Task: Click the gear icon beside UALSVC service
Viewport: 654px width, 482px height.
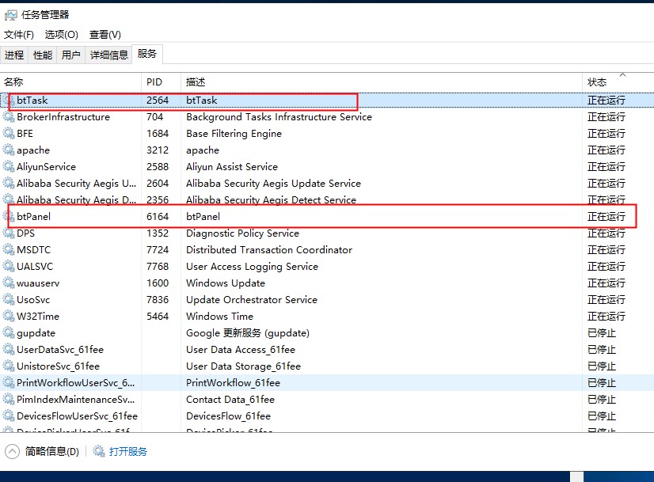Action: click(9, 267)
